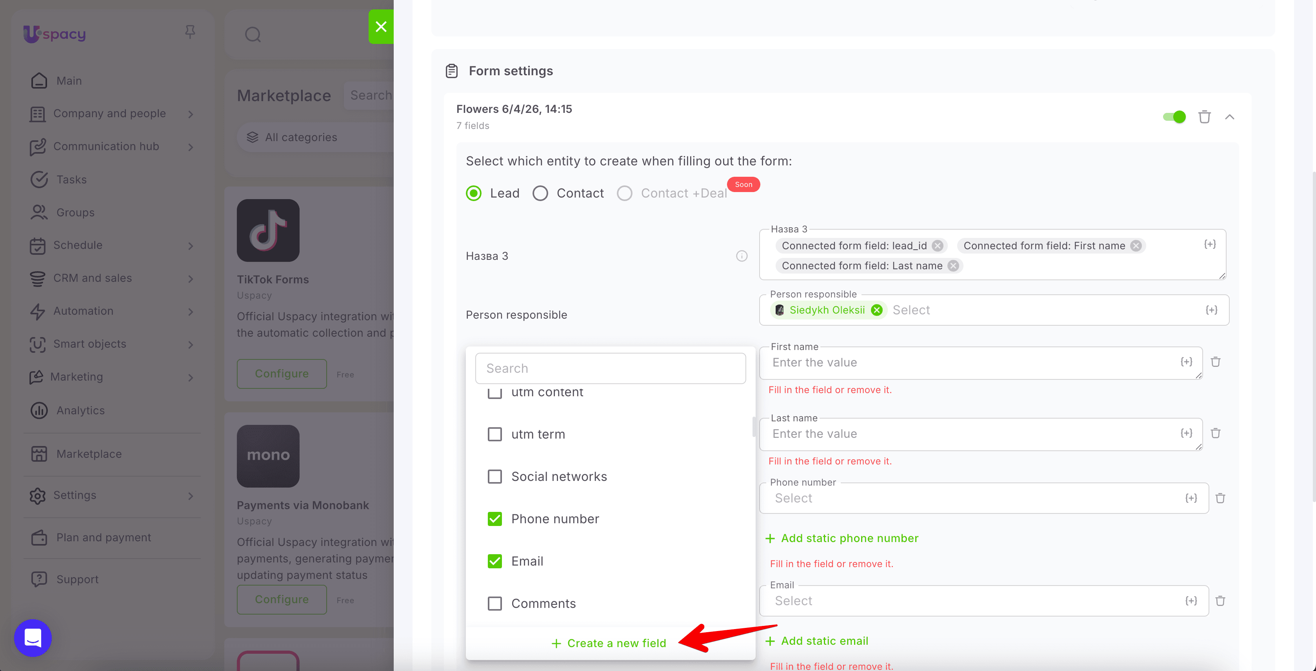Delete the Last name field
Image resolution: width=1316 pixels, height=671 pixels.
coord(1216,433)
